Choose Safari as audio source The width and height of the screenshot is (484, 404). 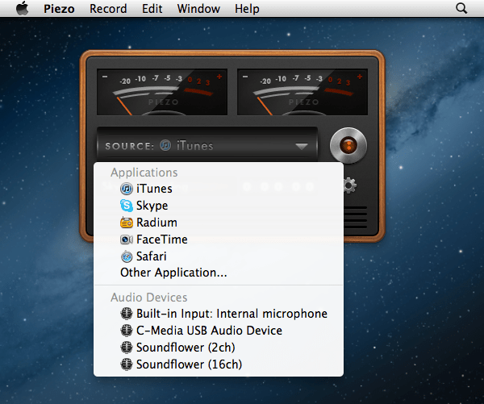coord(219,256)
